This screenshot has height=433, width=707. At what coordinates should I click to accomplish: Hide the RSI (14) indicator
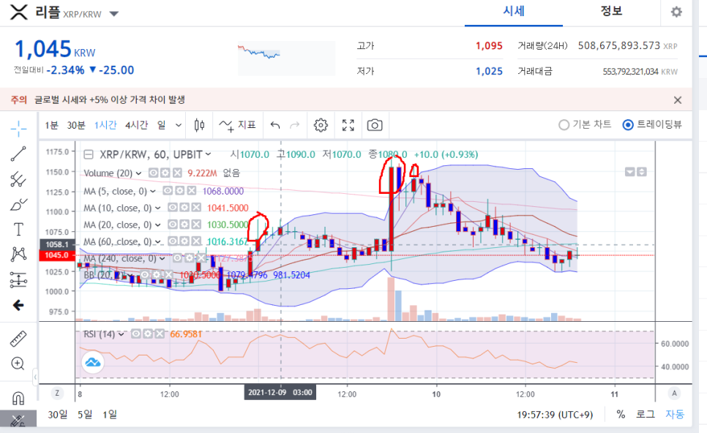[x=135, y=334]
